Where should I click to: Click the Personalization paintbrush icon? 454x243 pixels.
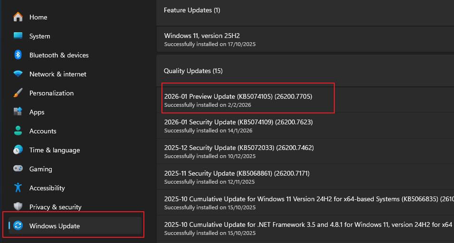18,93
